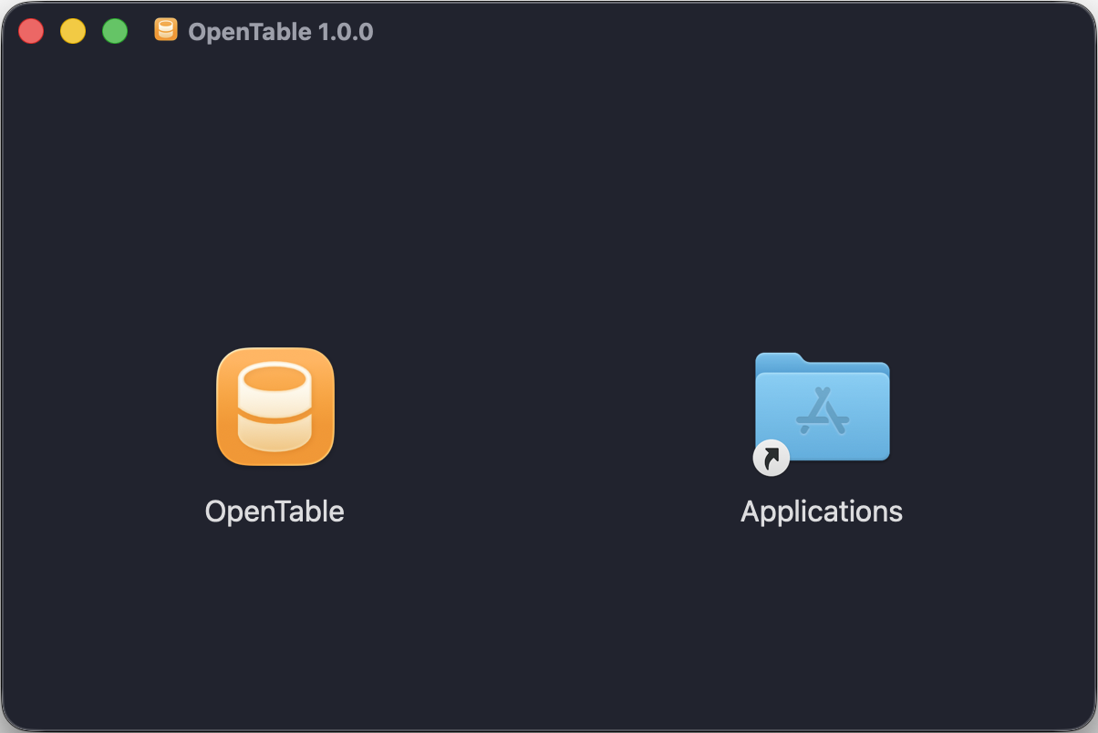Click the yellow traffic light button
The image size is (1098, 733).
point(73,30)
